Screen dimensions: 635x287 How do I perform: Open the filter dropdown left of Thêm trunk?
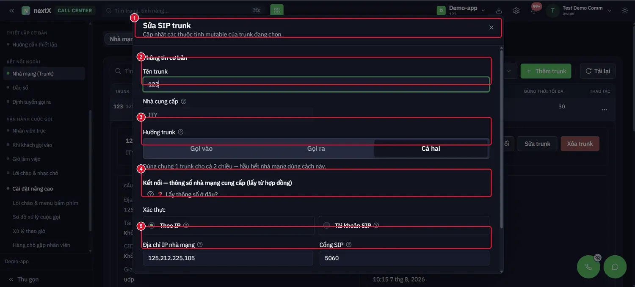[x=510, y=71]
